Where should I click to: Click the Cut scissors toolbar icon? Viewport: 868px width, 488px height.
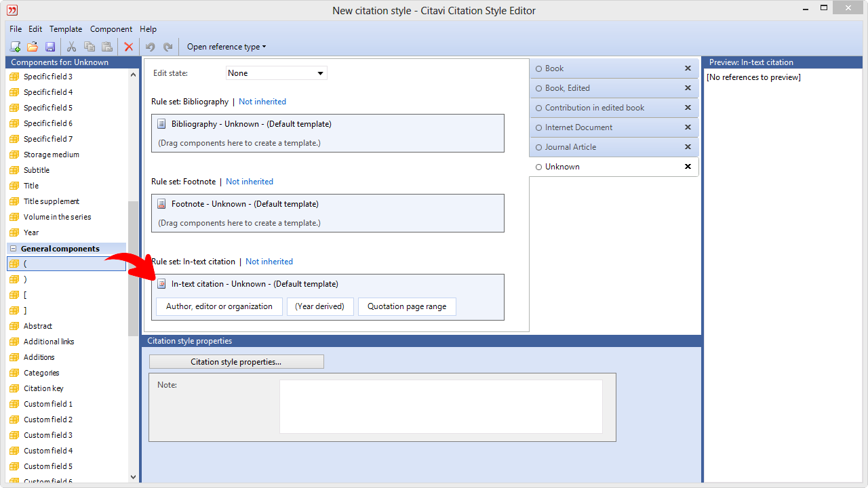(x=71, y=47)
